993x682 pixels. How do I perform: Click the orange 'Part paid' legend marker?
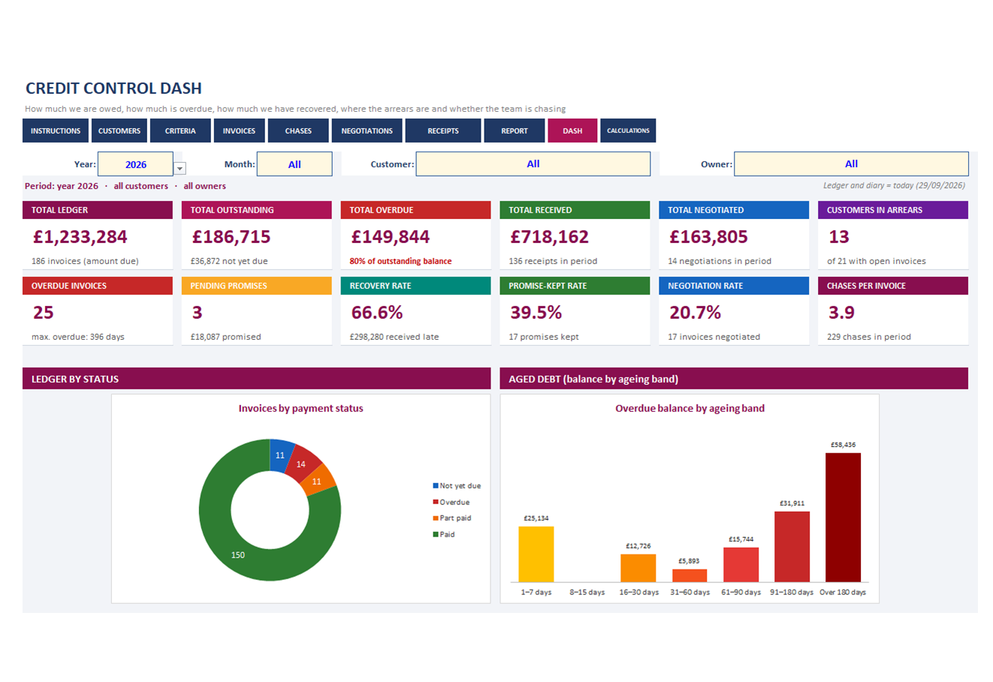[x=436, y=518]
